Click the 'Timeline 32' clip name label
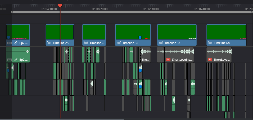The height and width of the screenshot is (120, 253). pos(130,43)
